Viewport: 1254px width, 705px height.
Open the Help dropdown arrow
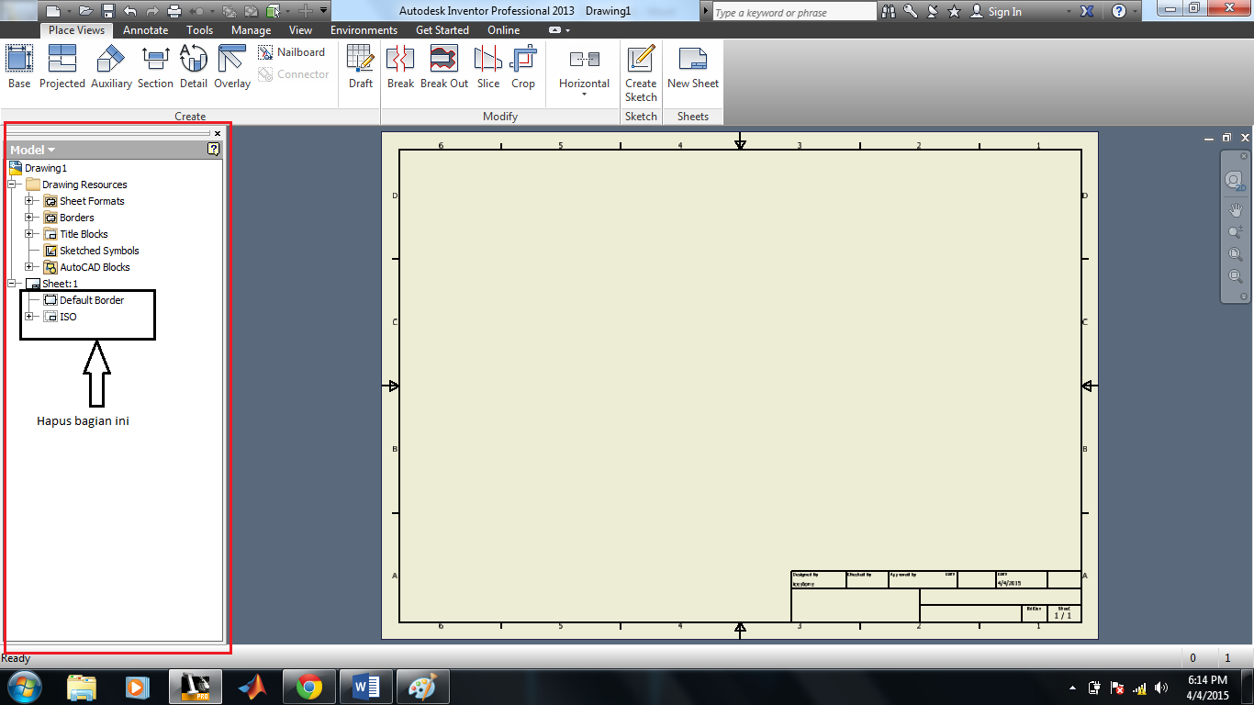coord(1136,11)
